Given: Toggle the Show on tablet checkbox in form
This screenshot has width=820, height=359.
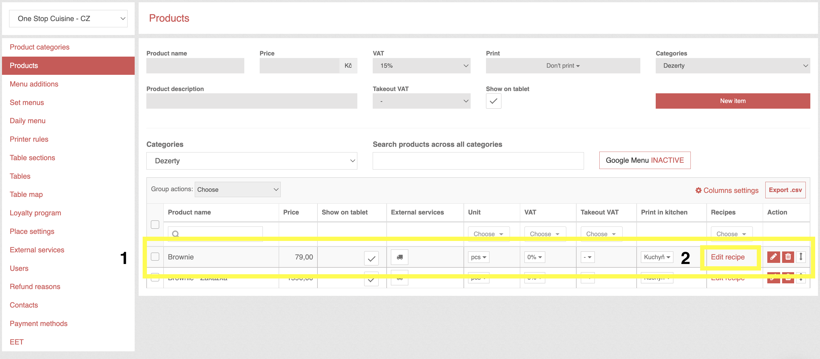Looking at the screenshot, I should tap(493, 101).
